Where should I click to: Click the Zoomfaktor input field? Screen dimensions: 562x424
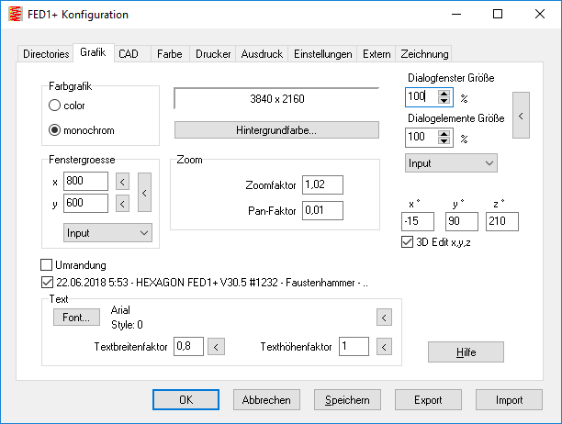pos(322,184)
